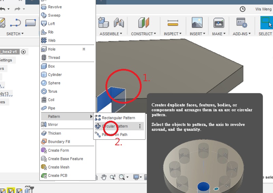Expand the Pattern submenu
The image size is (273, 193).
point(67,116)
